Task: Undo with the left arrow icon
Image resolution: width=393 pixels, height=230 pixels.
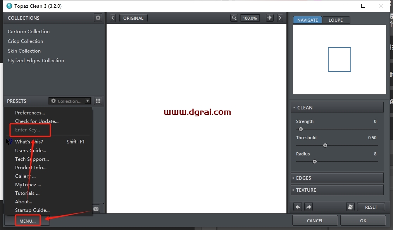Action: [x=298, y=207]
